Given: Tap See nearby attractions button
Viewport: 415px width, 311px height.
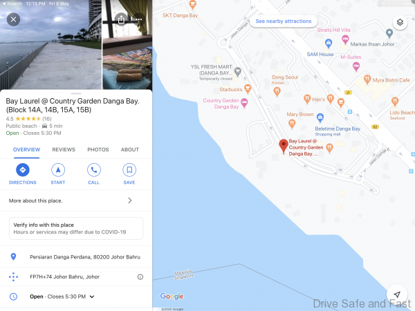Looking at the screenshot, I should [283, 21].
